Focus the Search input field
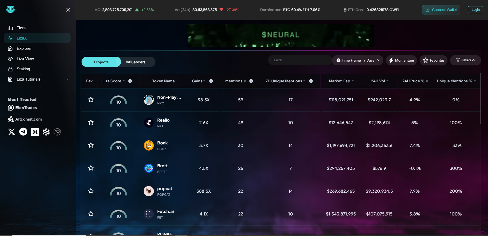This screenshot has height=236, width=488. pos(300,60)
